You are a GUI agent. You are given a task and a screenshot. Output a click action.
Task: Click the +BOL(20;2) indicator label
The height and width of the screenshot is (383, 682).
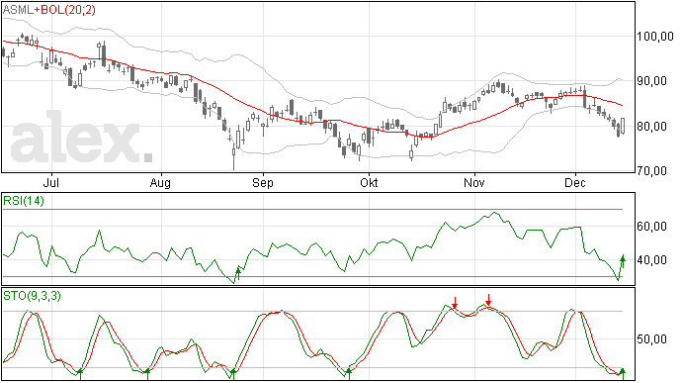pyautogui.click(x=65, y=10)
